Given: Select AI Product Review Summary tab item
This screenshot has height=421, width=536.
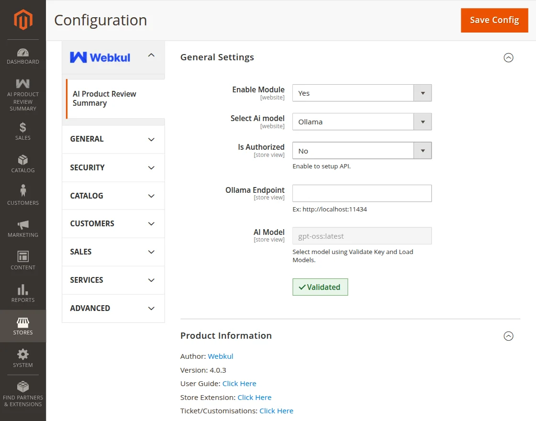Looking at the screenshot, I should click(115, 99).
